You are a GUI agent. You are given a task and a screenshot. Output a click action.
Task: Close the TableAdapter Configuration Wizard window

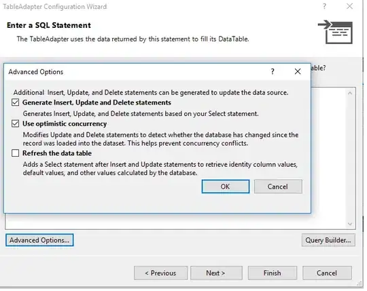point(349,6)
